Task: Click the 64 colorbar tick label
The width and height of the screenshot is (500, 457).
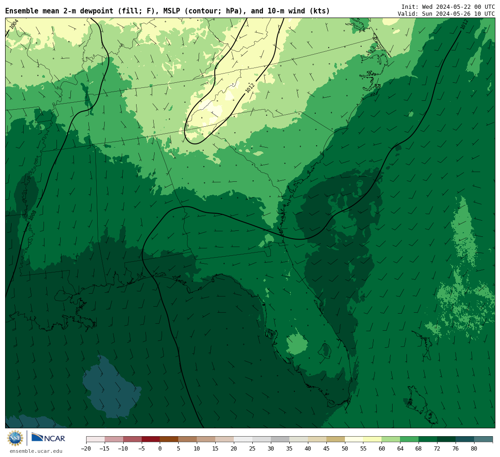Action: [x=400, y=449]
